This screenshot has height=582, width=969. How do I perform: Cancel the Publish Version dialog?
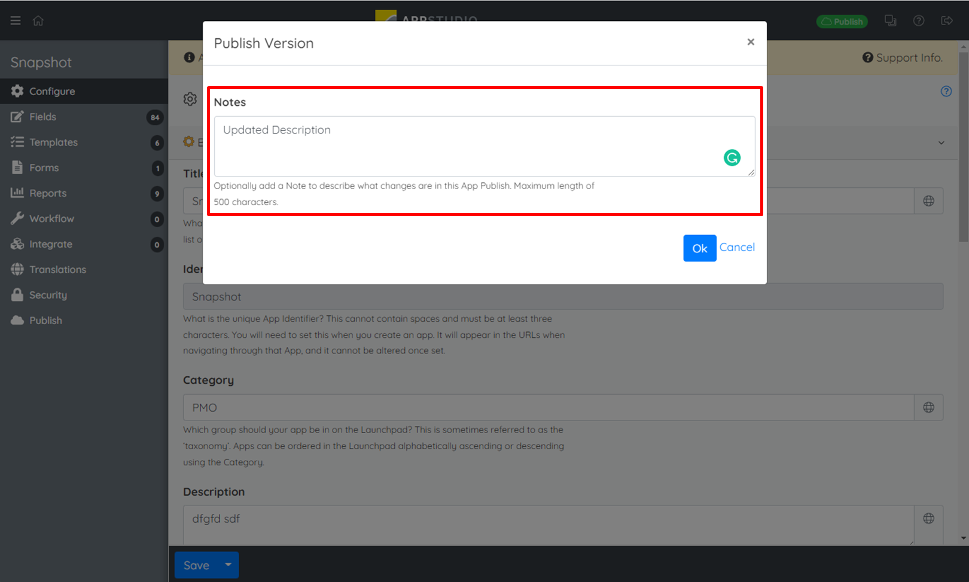click(x=737, y=247)
